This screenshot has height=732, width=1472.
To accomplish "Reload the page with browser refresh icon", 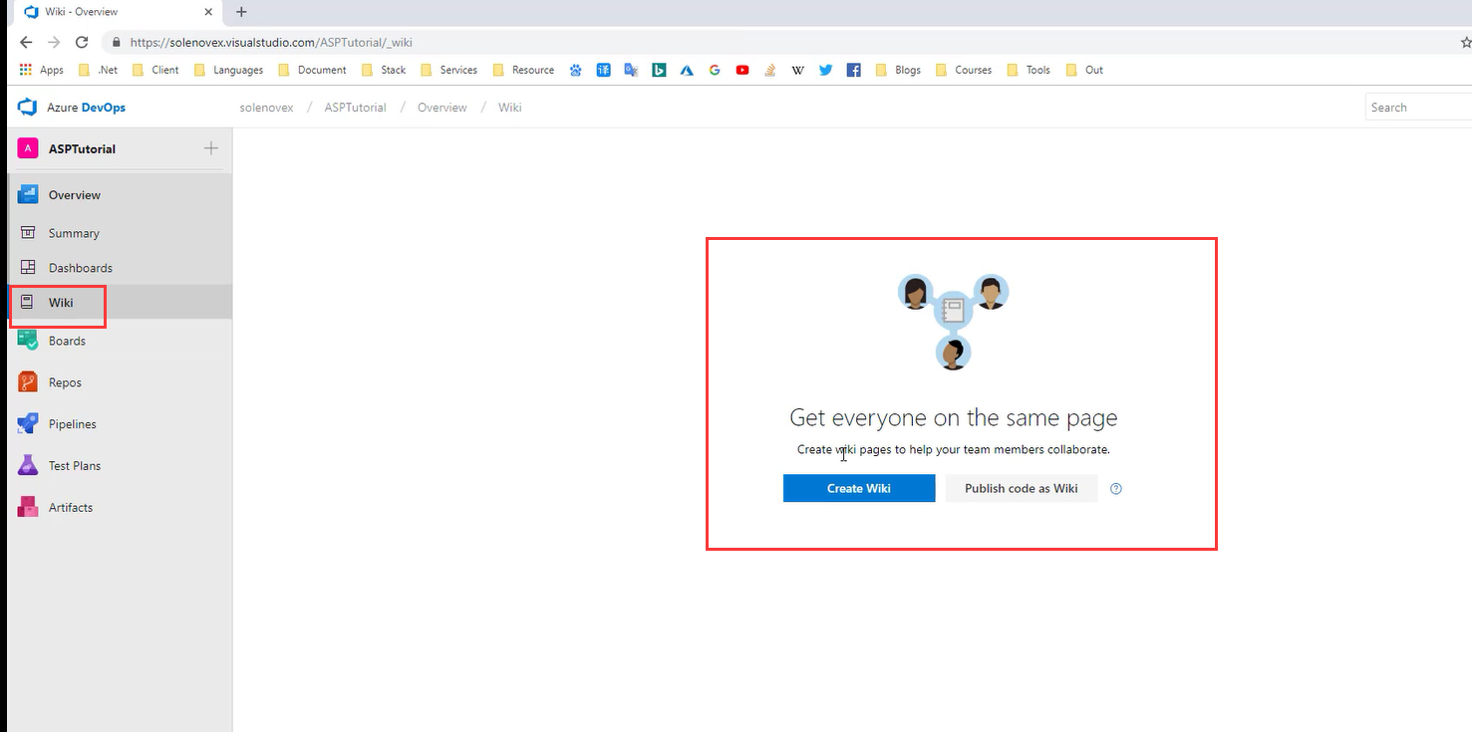I will coord(82,43).
